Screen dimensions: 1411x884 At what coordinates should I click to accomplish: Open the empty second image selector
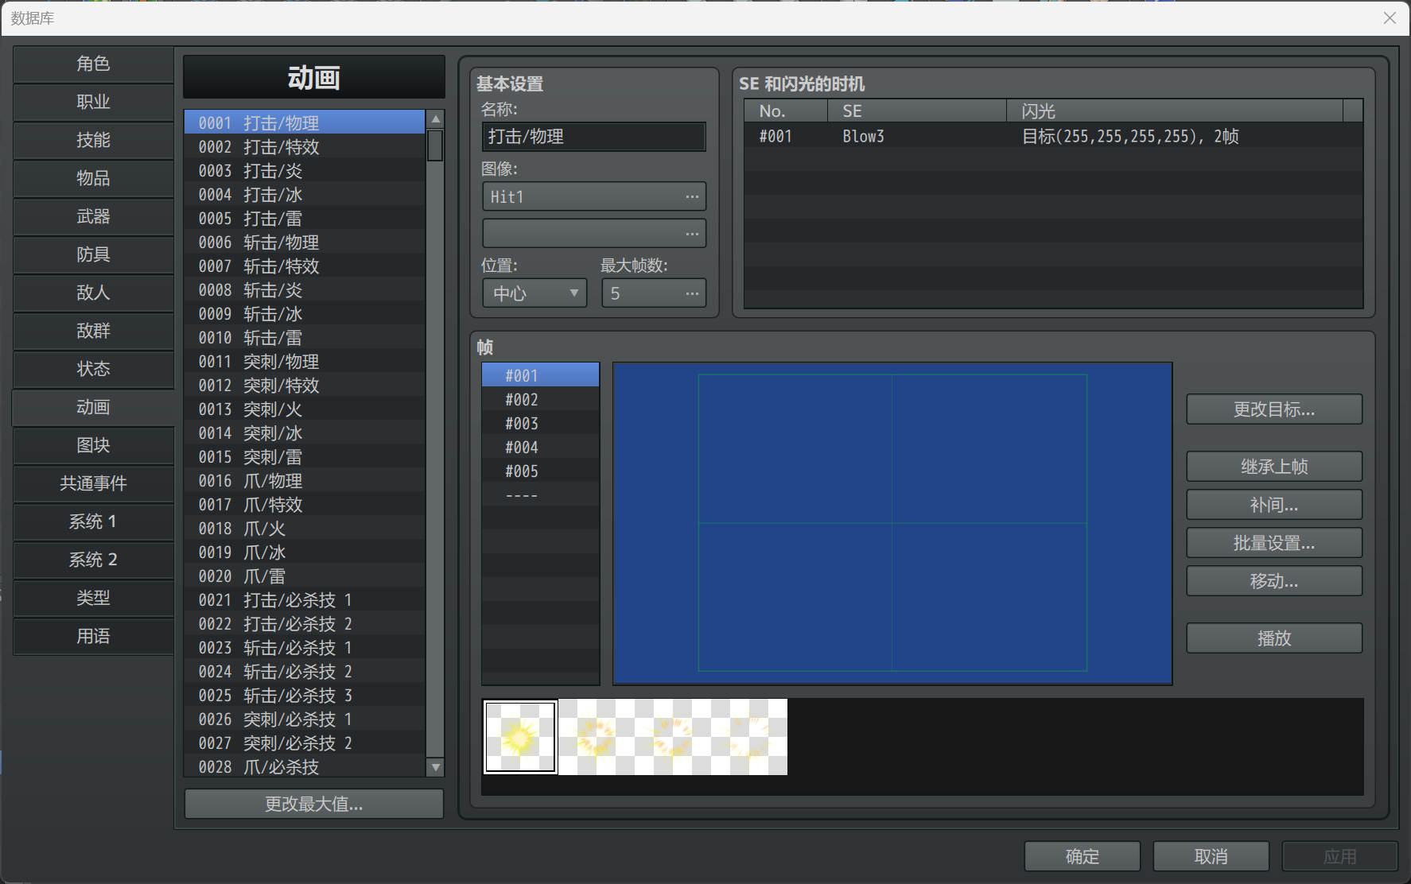(594, 234)
